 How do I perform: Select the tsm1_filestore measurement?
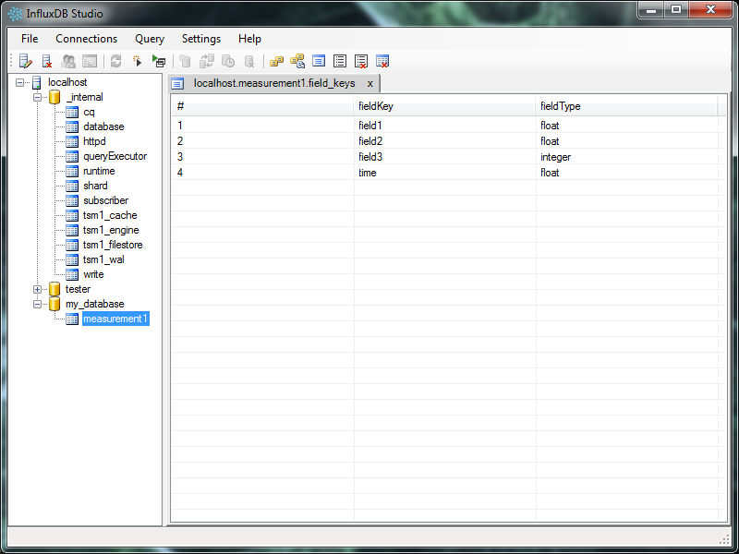113,245
